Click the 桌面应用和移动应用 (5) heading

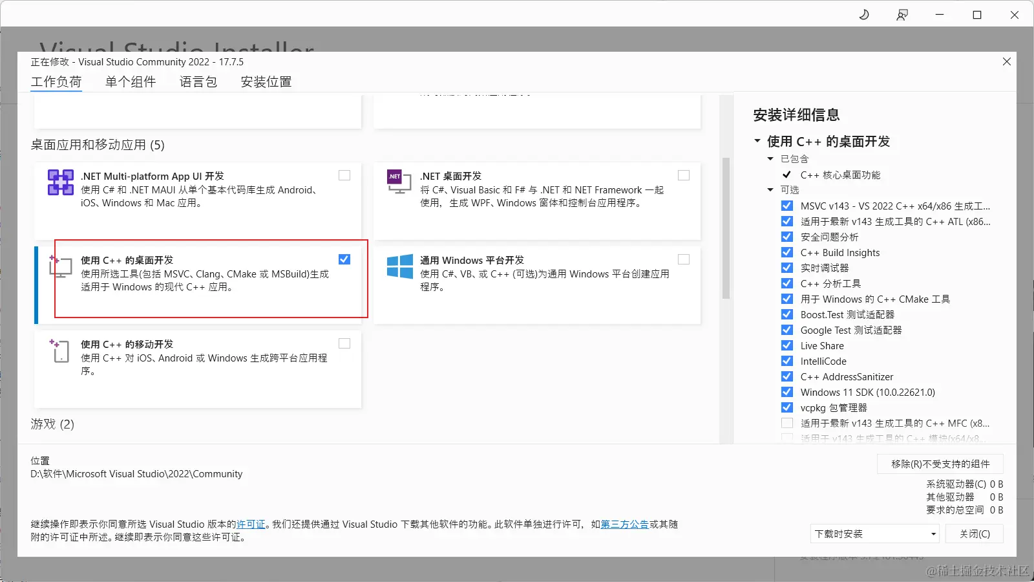98,145
